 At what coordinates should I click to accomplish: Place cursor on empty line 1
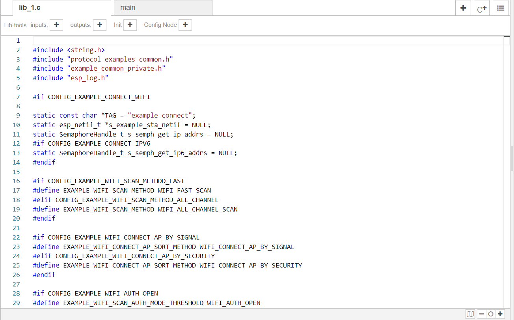(x=268, y=41)
